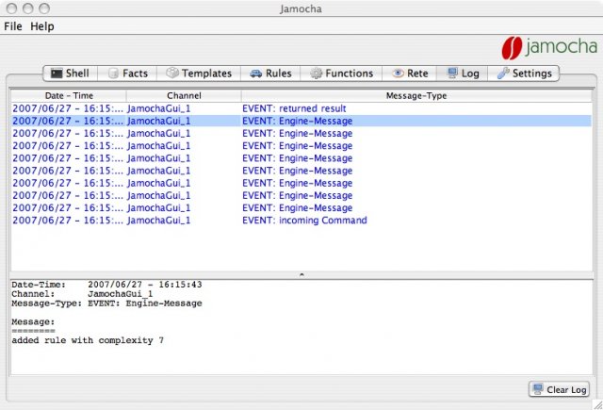
Task: Click the Rete eye icon
Action: click(x=398, y=74)
